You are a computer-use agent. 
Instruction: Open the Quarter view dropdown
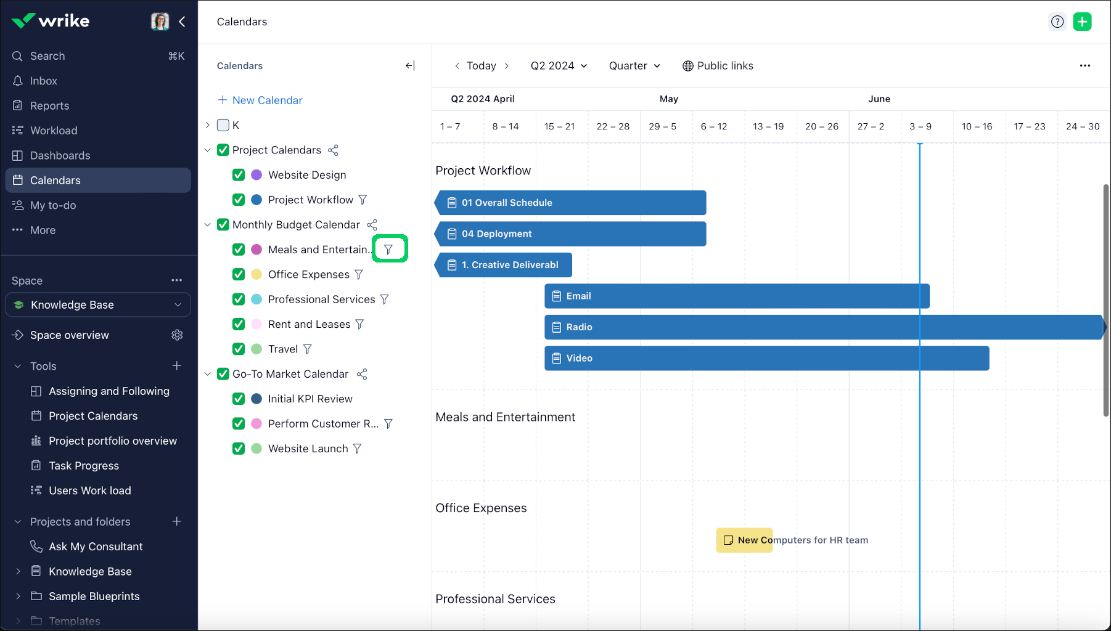[634, 66]
